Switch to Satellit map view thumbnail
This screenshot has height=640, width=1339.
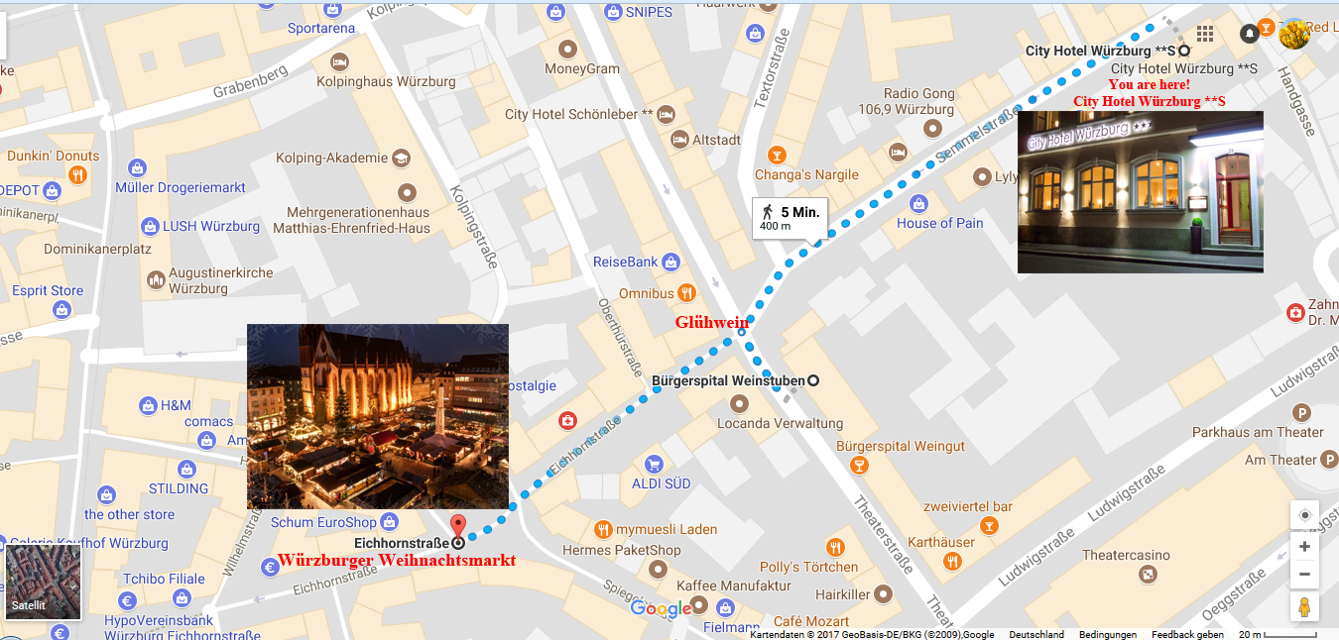43,582
